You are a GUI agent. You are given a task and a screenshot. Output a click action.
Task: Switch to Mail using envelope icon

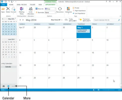click(x=4, y=86)
